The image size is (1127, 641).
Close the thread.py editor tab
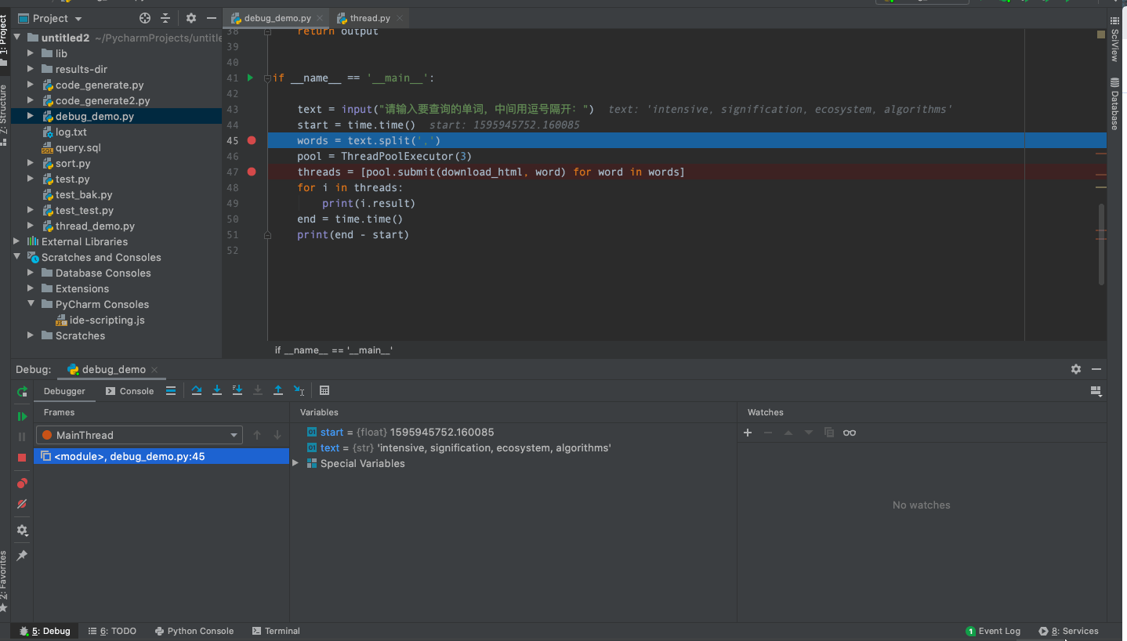pyautogui.click(x=399, y=18)
